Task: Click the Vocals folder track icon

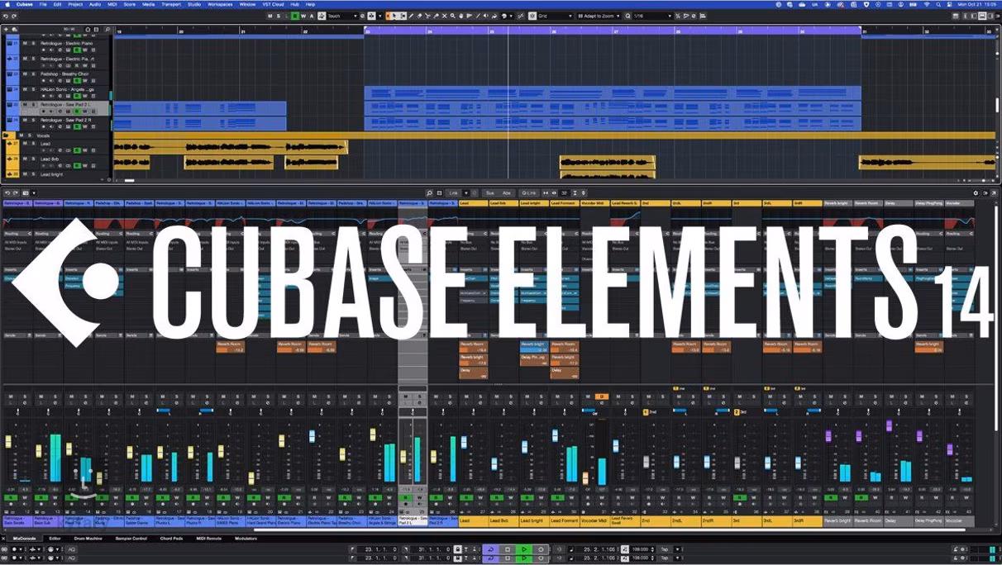Action: pos(7,135)
